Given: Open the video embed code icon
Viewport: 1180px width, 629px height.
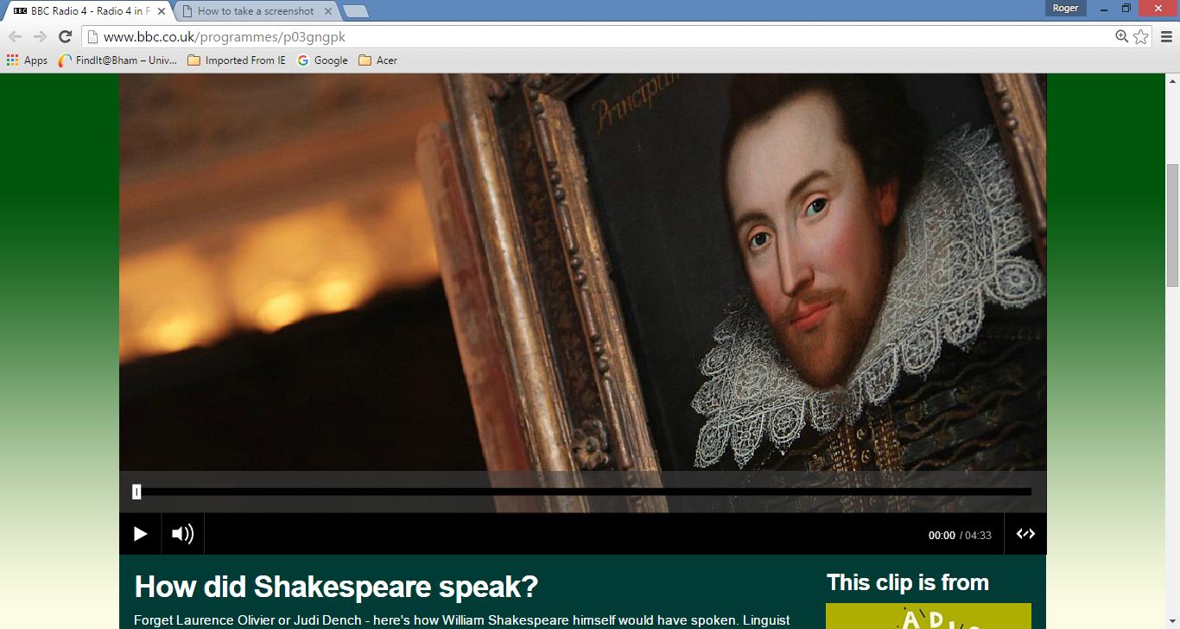Looking at the screenshot, I should tap(1025, 534).
